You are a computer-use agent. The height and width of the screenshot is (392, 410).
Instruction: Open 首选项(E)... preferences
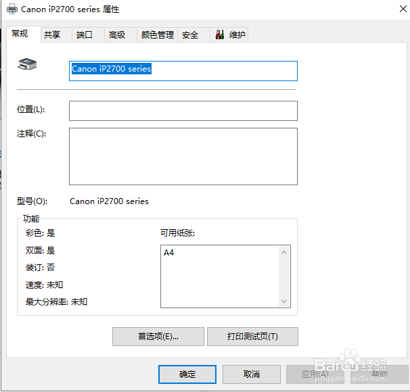[158, 337]
